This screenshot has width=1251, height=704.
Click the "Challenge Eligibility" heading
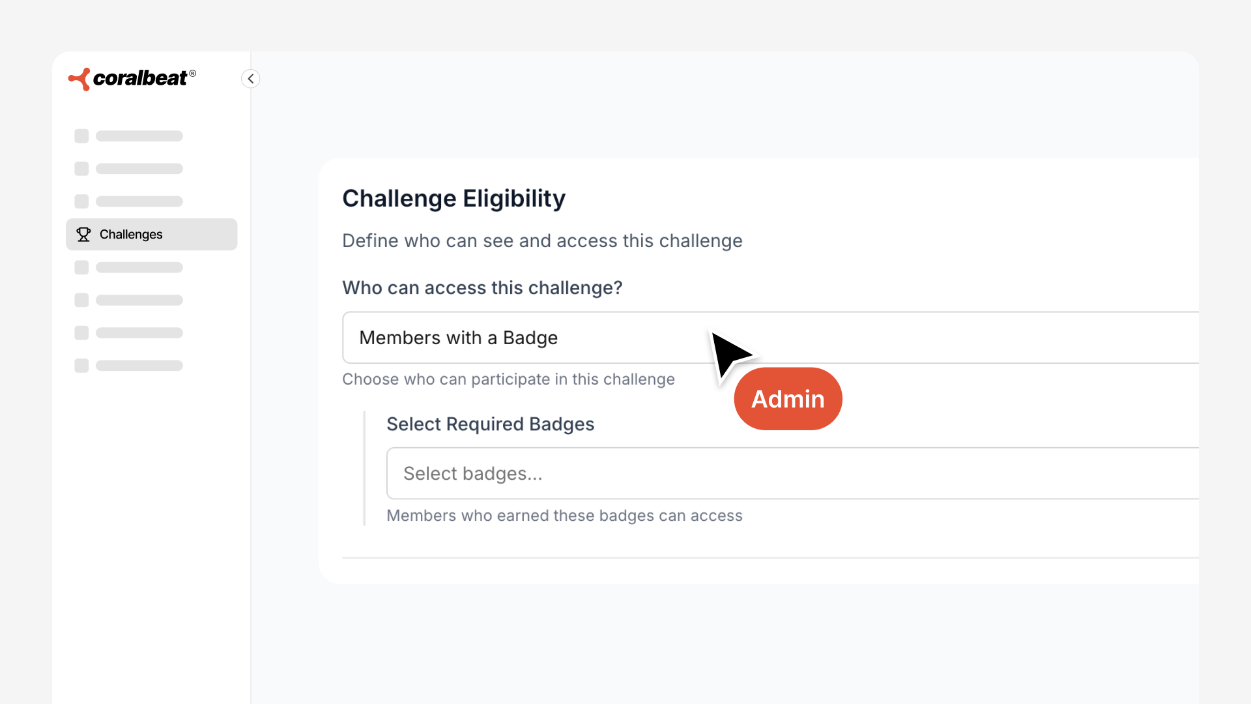point(453,199)
